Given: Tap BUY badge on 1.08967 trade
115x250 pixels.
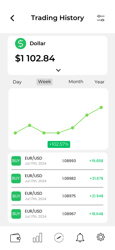Looking at the screenshot, I should (16, 214).
